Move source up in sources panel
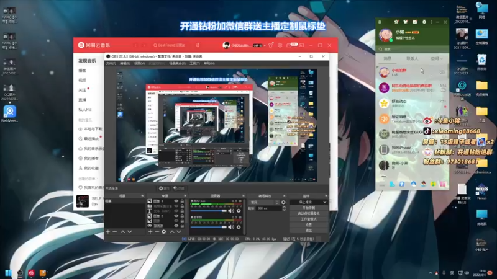The width and height of the screenshot is (497, 279). [172, 232]
